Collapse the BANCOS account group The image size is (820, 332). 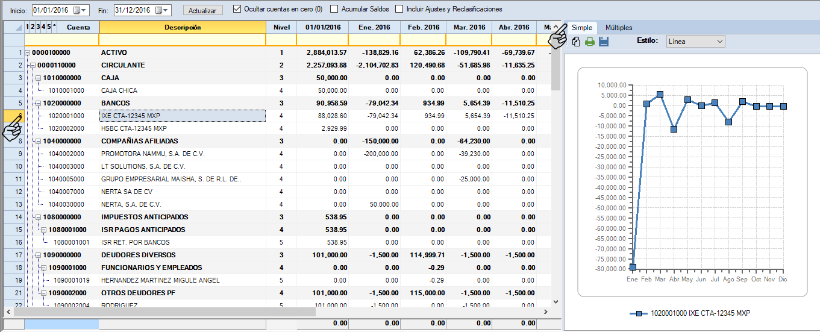pos(39,104)
